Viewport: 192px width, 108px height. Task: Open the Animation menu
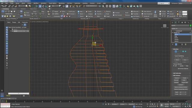point(44,3)
